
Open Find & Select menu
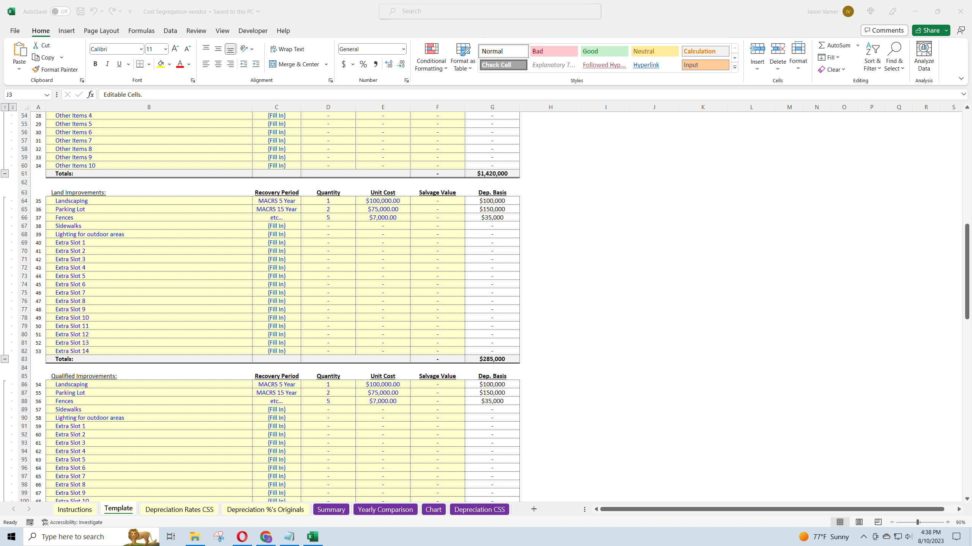pyautogui.click(x=894, y=57)
